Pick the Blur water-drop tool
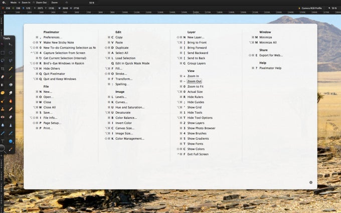 click(x=3, y=125)
